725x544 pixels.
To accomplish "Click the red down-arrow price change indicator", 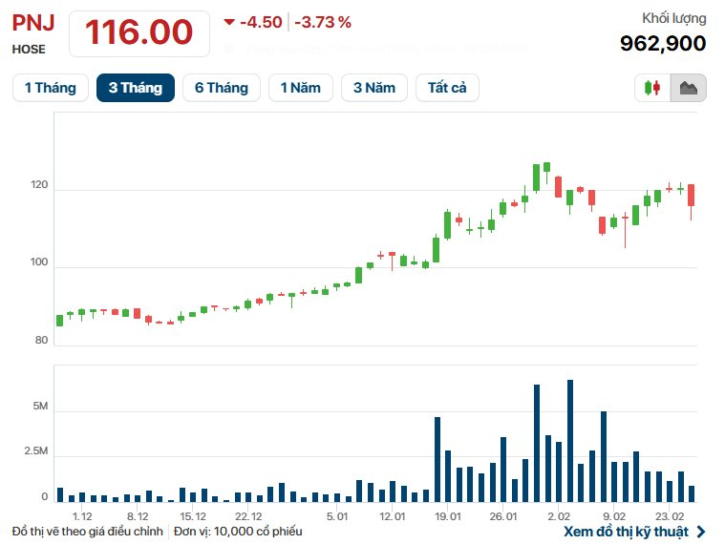I will [x=229, y=22].
